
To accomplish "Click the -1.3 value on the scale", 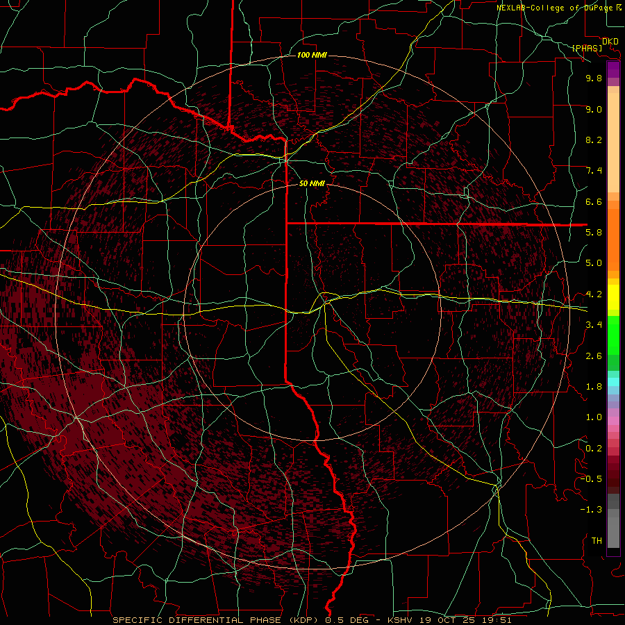I will coord(591,510).
